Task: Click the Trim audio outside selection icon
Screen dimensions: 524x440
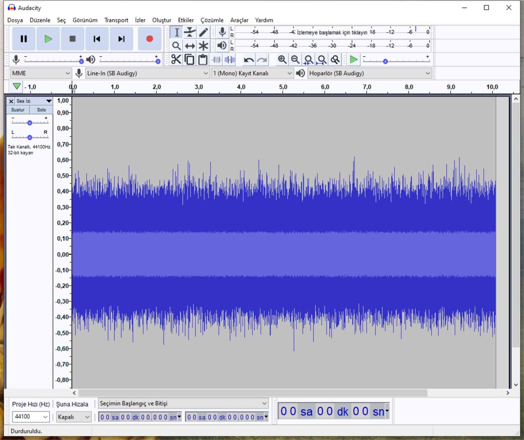Action: (217, 60)
